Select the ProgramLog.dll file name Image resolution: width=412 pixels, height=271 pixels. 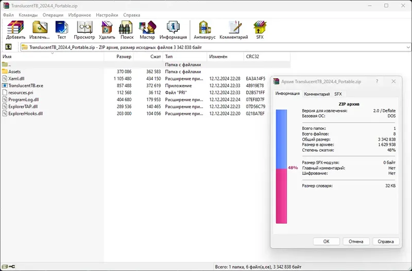[24, 99]
